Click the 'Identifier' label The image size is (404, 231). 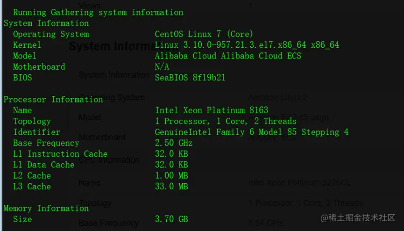coord(37,132)
